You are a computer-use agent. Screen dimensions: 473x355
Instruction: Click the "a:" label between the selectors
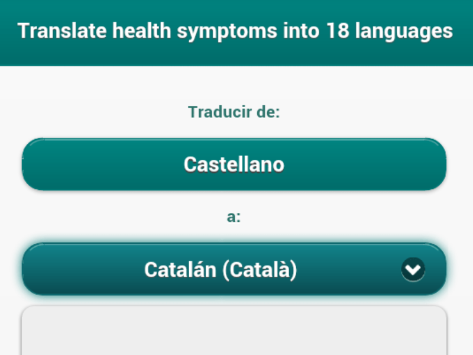pyautogui.click(x=234, y=217)
